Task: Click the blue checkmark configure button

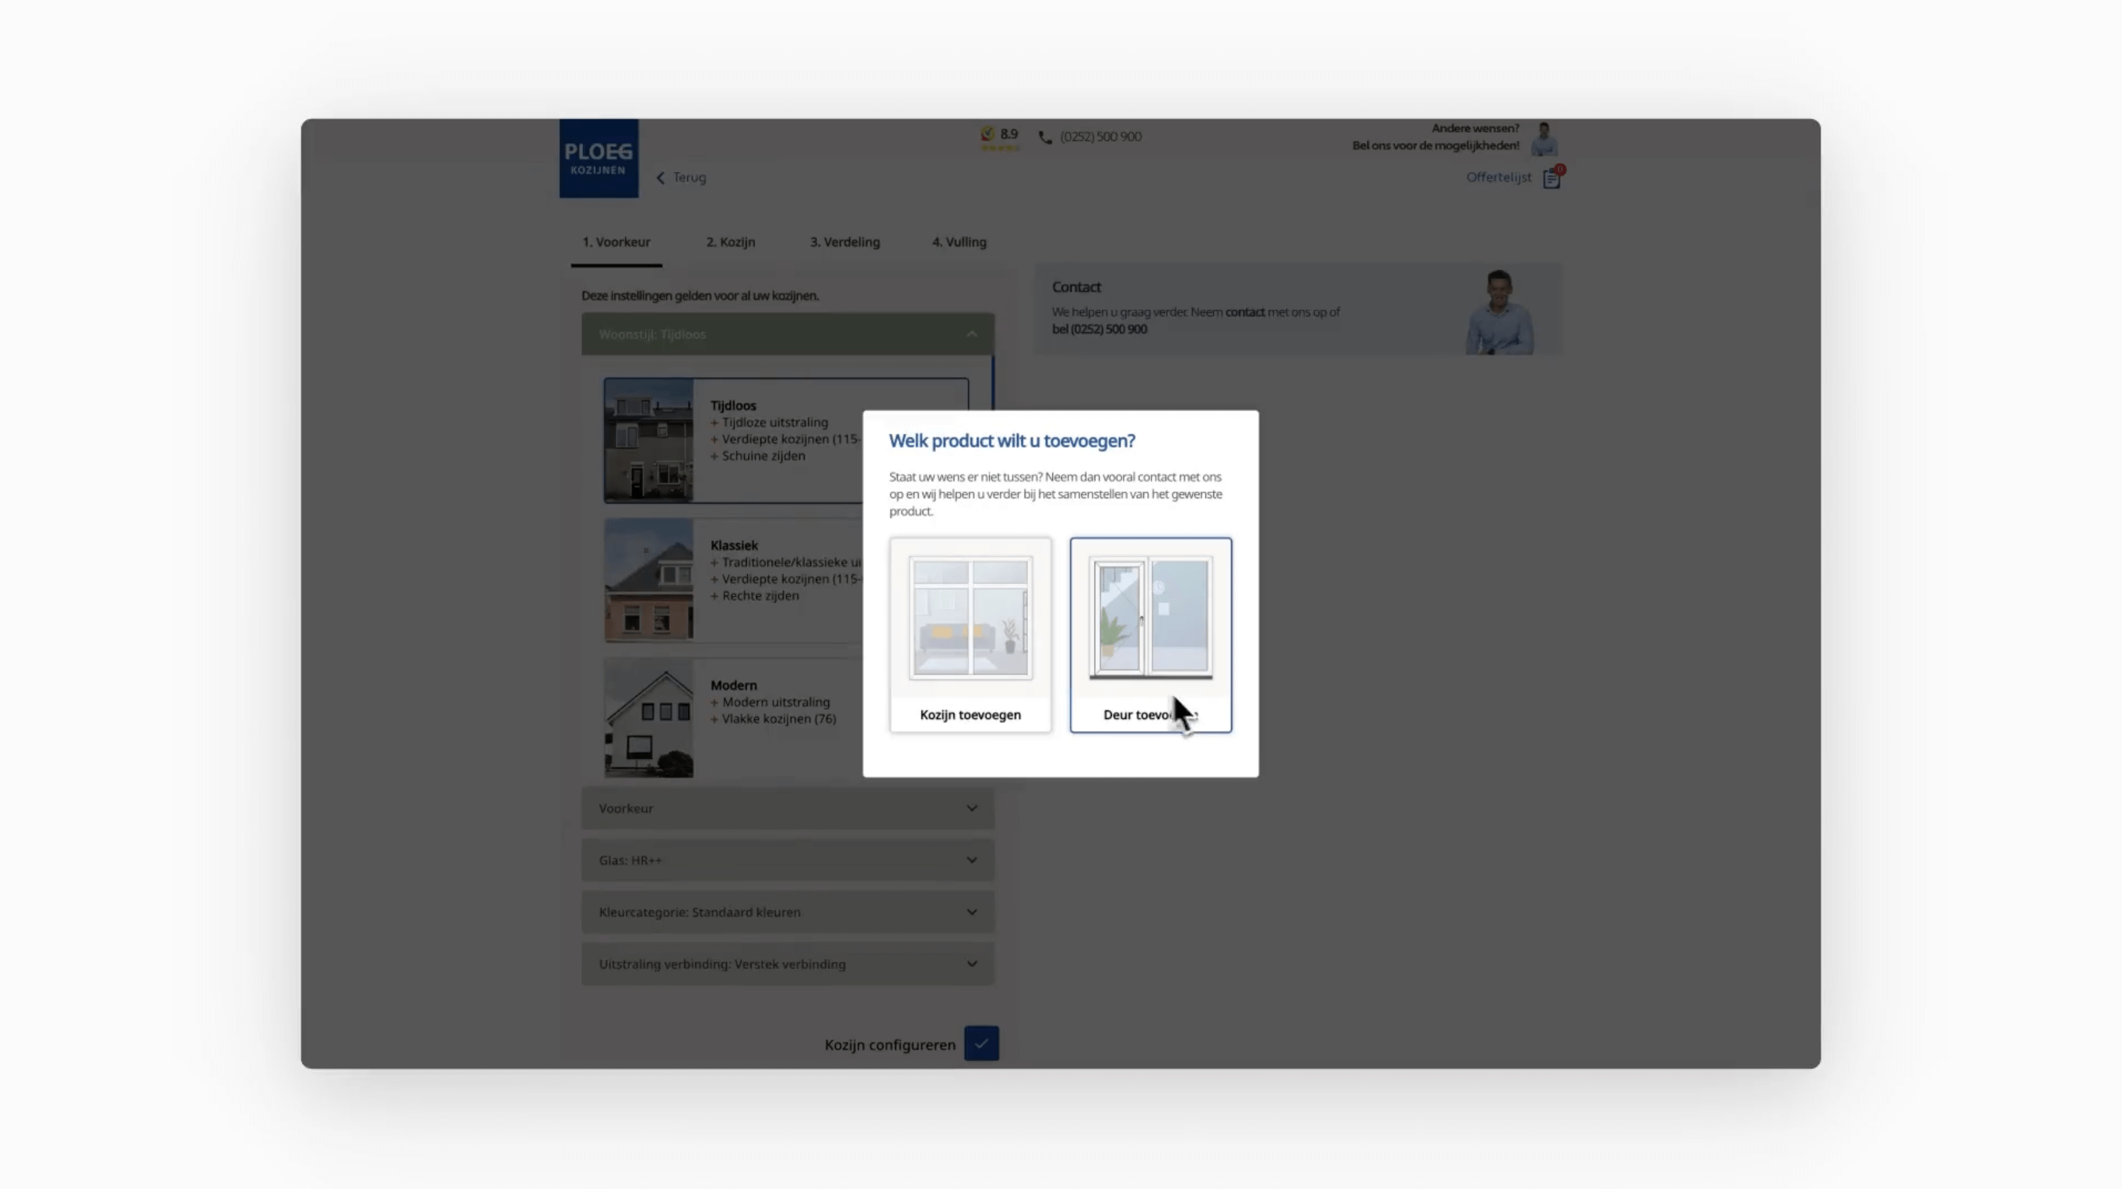Action: coord(981,1043)
